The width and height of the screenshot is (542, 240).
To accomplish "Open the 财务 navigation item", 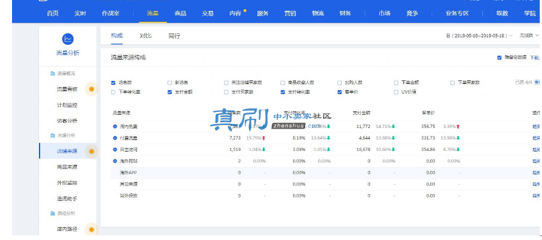I will (x=345, y=13).
